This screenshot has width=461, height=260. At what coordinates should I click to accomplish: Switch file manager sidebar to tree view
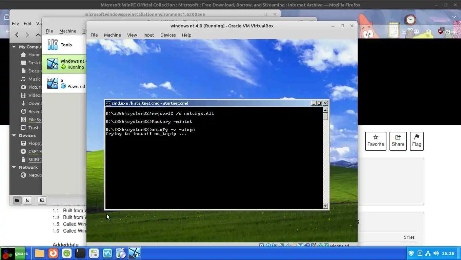pyautogui.click(x=27, y=200)
